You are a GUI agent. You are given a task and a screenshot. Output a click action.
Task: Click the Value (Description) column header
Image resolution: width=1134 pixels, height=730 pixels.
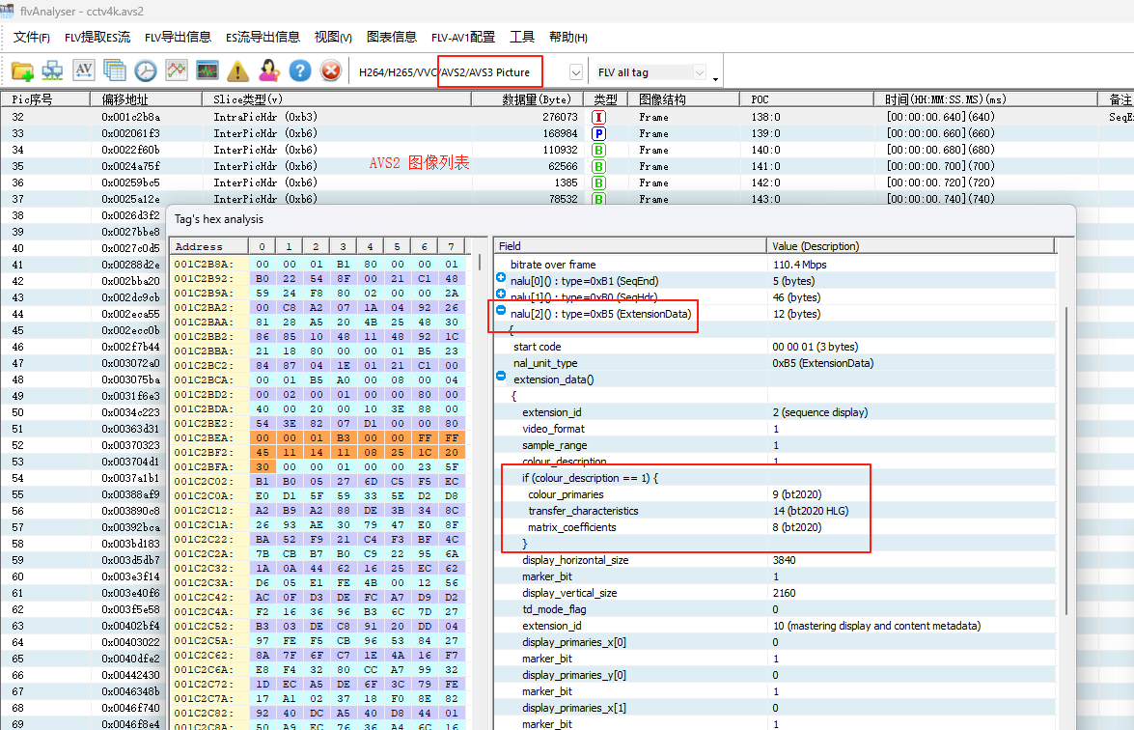pyautogui.click(x=910, y=246)
